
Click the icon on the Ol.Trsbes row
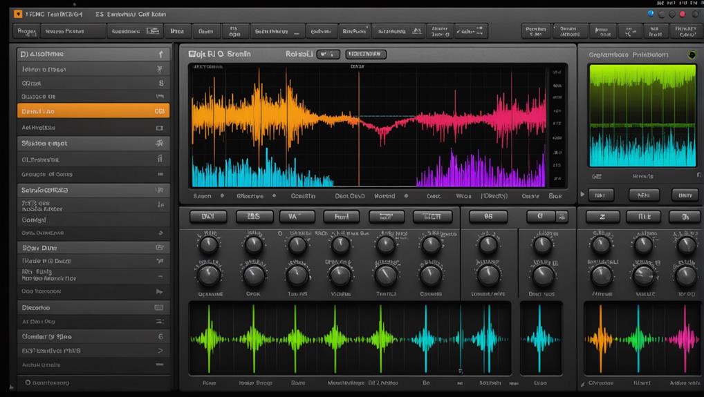[x=160, y=159]
